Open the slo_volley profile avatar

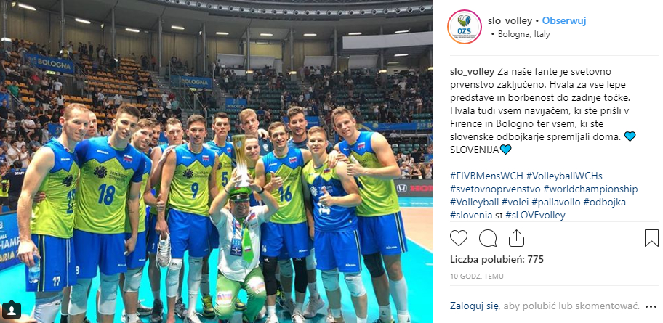(465, 27)
